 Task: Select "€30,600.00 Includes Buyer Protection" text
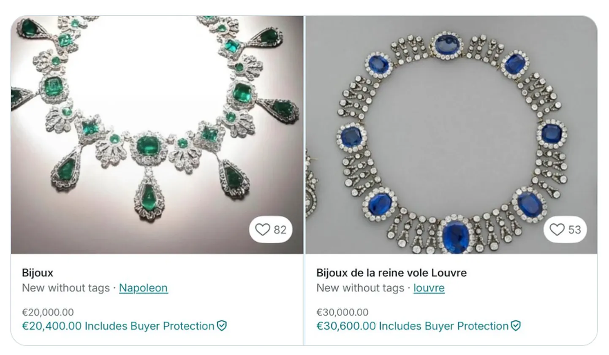[412, 326]
